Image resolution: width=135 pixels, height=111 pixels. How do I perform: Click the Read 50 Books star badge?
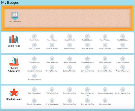(x=87, y=36)
